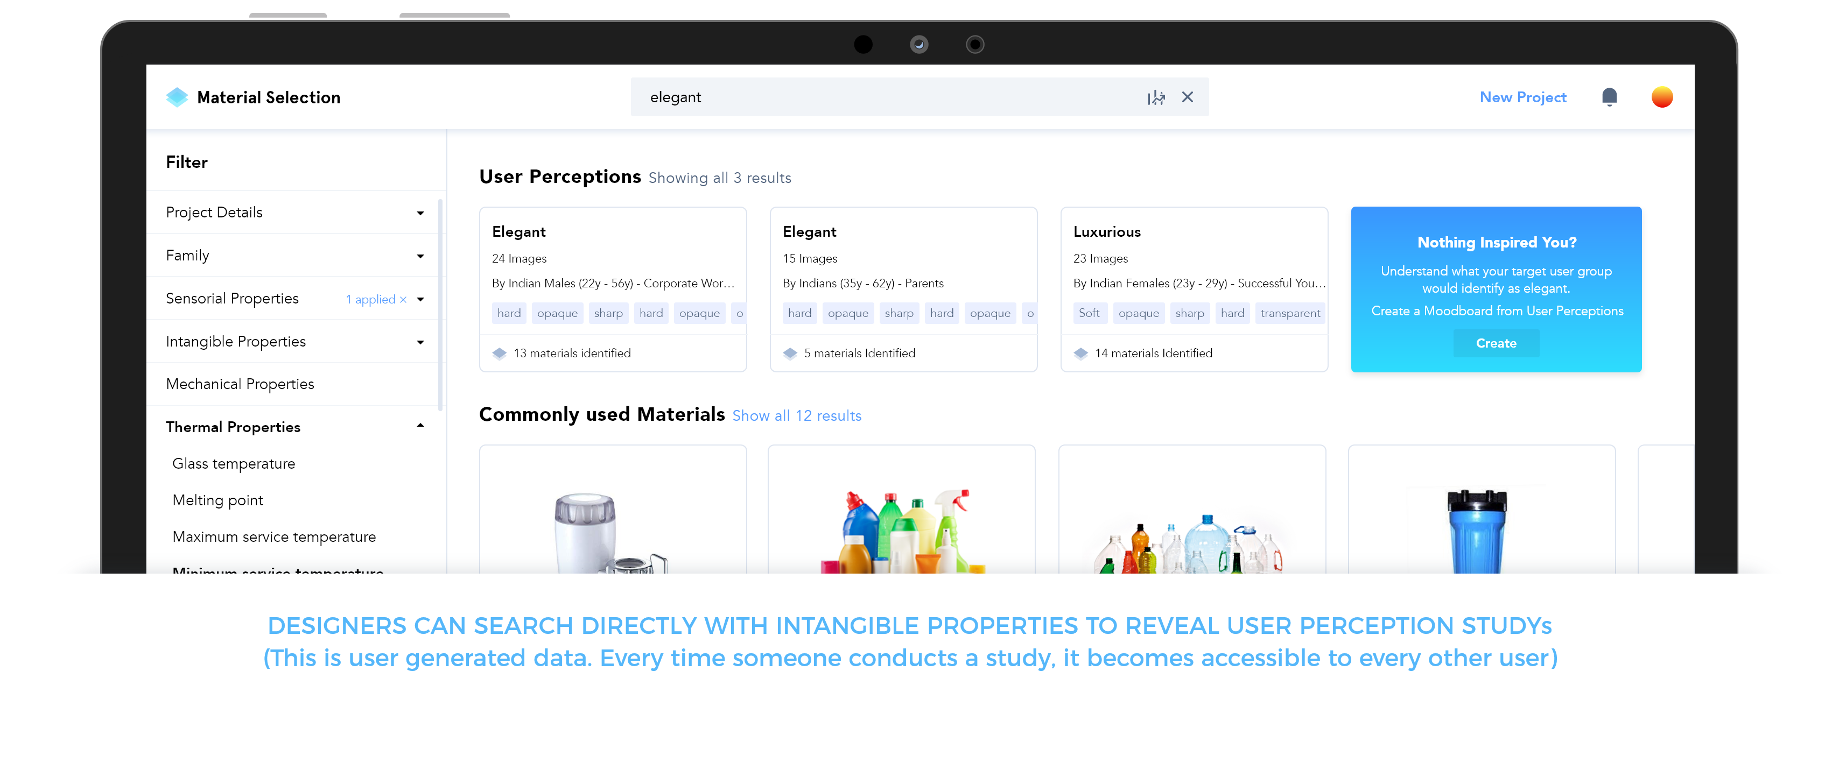
Task: Click Show all 12 results link
Action: 797,415
